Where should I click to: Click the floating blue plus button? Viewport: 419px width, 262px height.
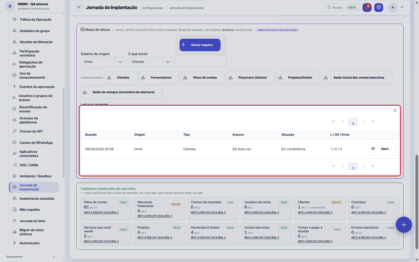click(x=404, y=225)
